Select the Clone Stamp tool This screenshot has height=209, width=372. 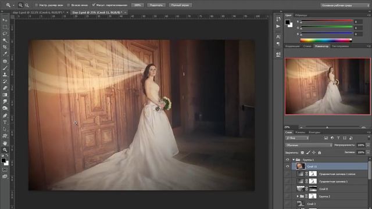(5, 74)
